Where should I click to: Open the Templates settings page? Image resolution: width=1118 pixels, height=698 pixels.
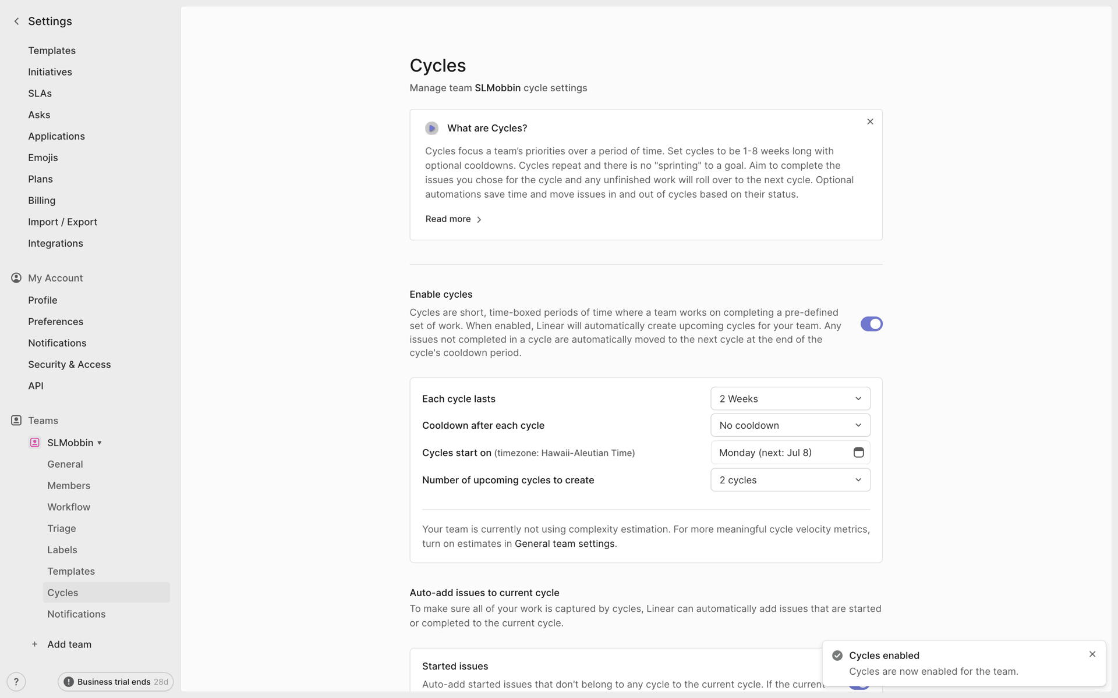click(52, 51)
